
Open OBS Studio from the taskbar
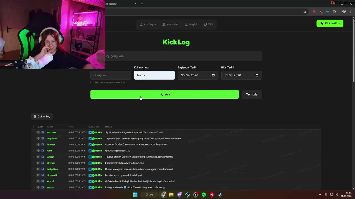(x=196, y=195)
